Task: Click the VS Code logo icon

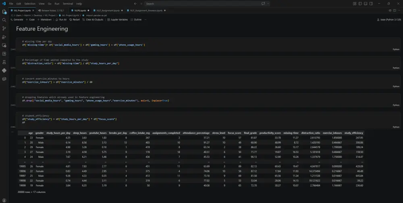Action: pos(4,4)
